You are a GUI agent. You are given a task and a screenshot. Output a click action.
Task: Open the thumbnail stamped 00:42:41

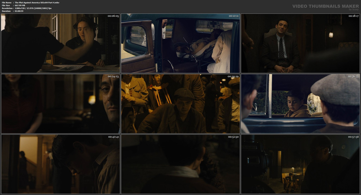pyautogui.click(x=61, y=164)
